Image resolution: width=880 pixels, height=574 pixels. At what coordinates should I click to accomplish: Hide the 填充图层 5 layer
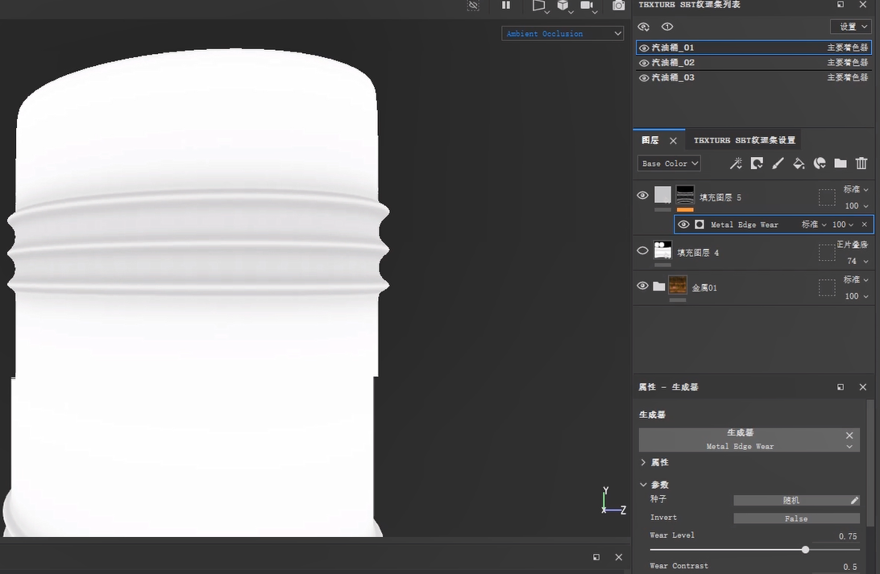[x=642, y=196]
